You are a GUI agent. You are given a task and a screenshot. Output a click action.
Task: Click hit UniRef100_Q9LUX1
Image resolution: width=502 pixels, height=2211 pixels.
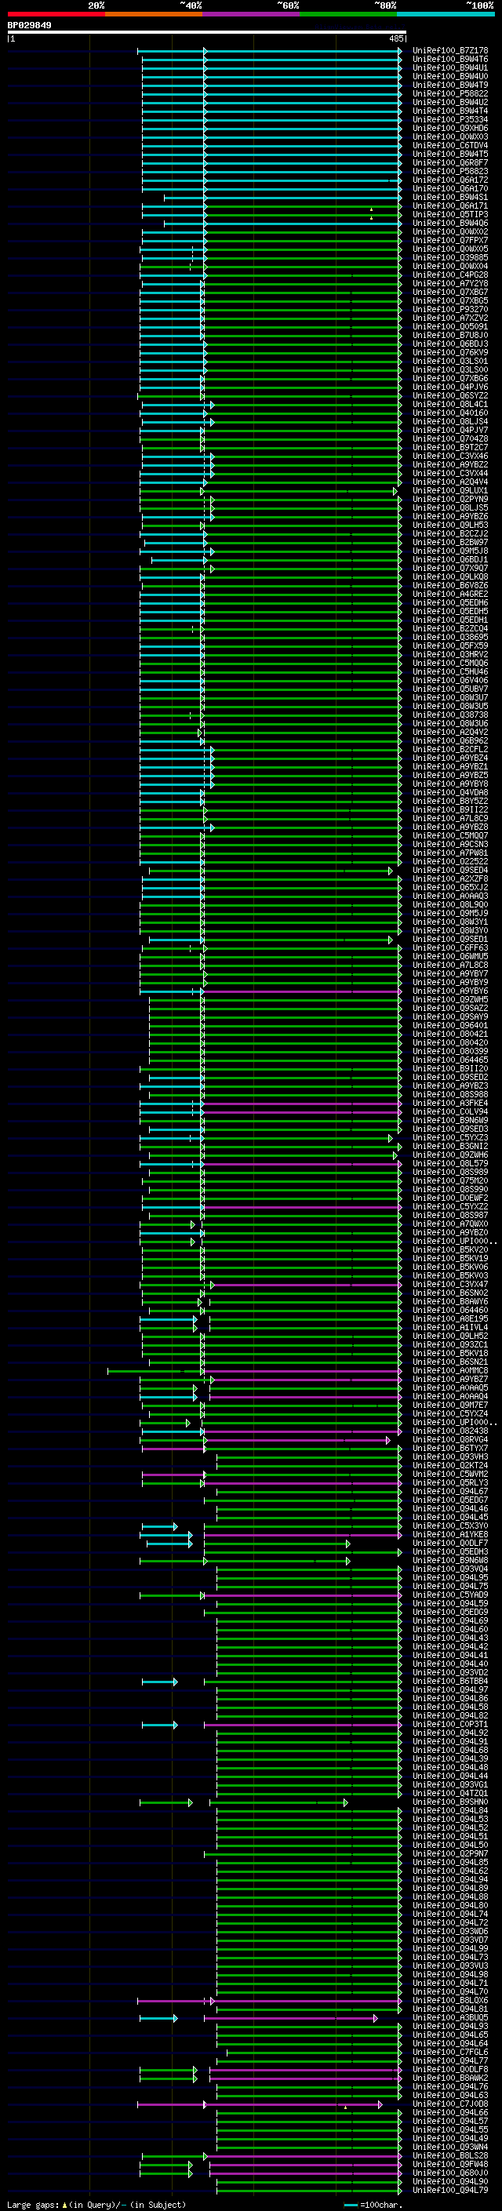pos(450,491)
